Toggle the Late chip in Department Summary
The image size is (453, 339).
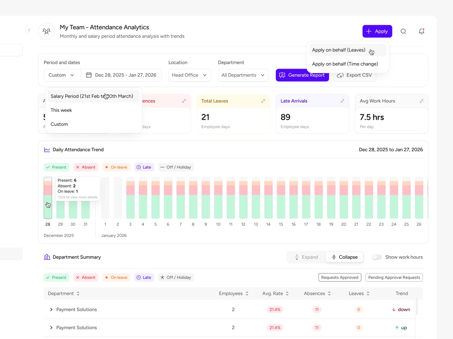pyautogui.click(x=144, y=277)
